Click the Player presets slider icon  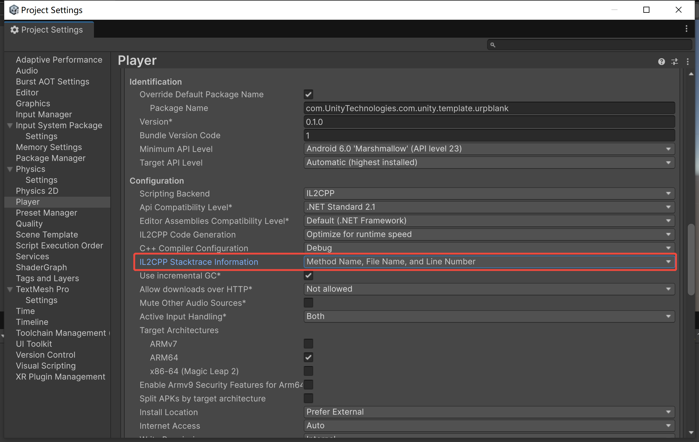point(675,62)
